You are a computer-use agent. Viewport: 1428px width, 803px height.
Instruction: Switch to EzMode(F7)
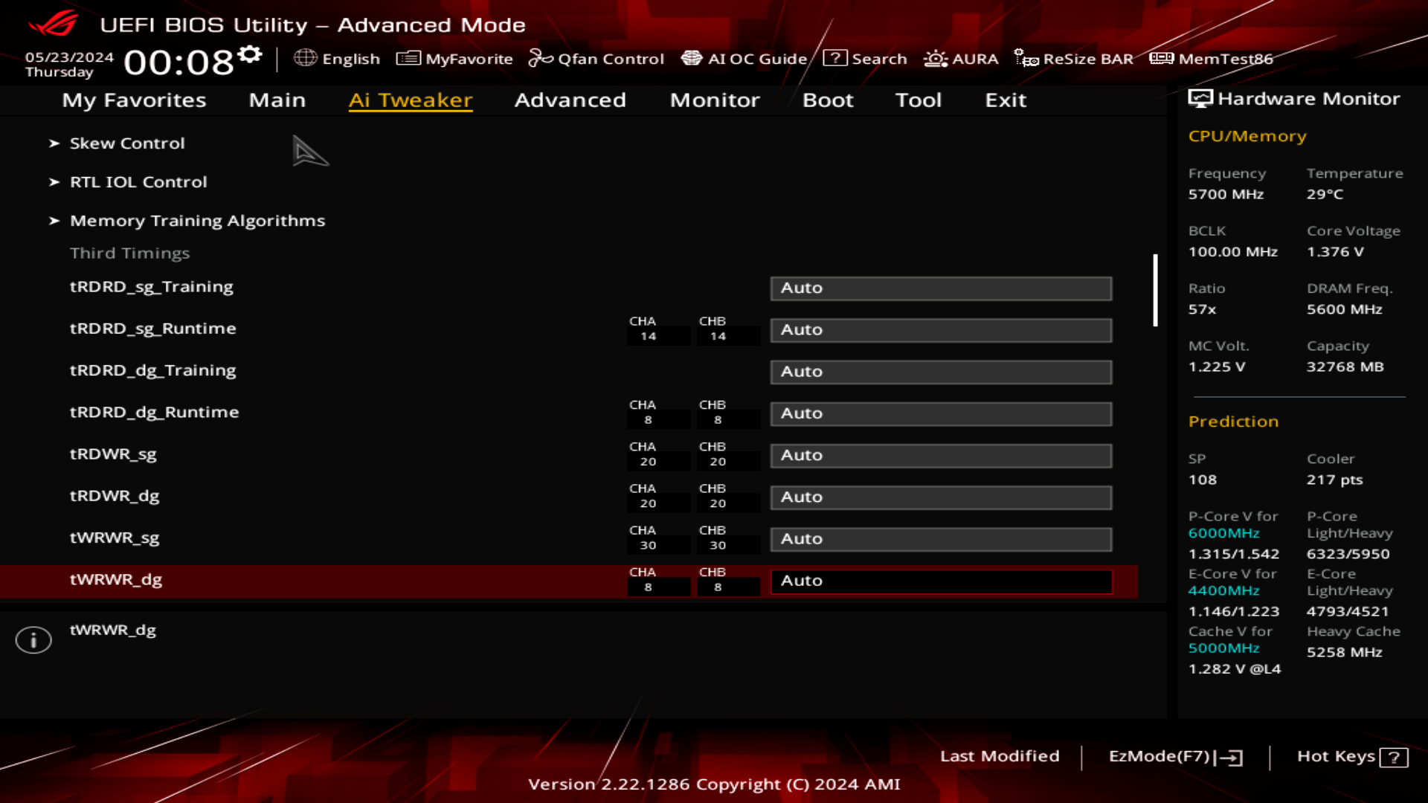[x=1175, y=757]
